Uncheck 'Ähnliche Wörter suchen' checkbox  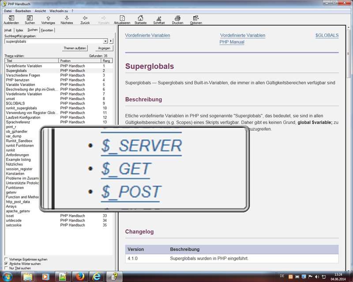point(6,263)
